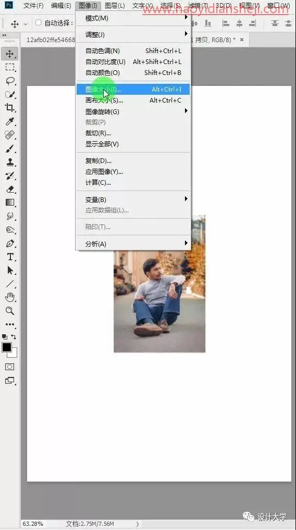Click the 文档:2.75M/7.56M status text
The image size is (296, 530).
tap(90, 524)
